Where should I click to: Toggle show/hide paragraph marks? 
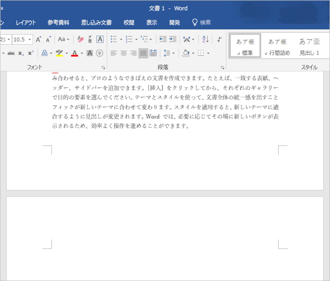219,39
